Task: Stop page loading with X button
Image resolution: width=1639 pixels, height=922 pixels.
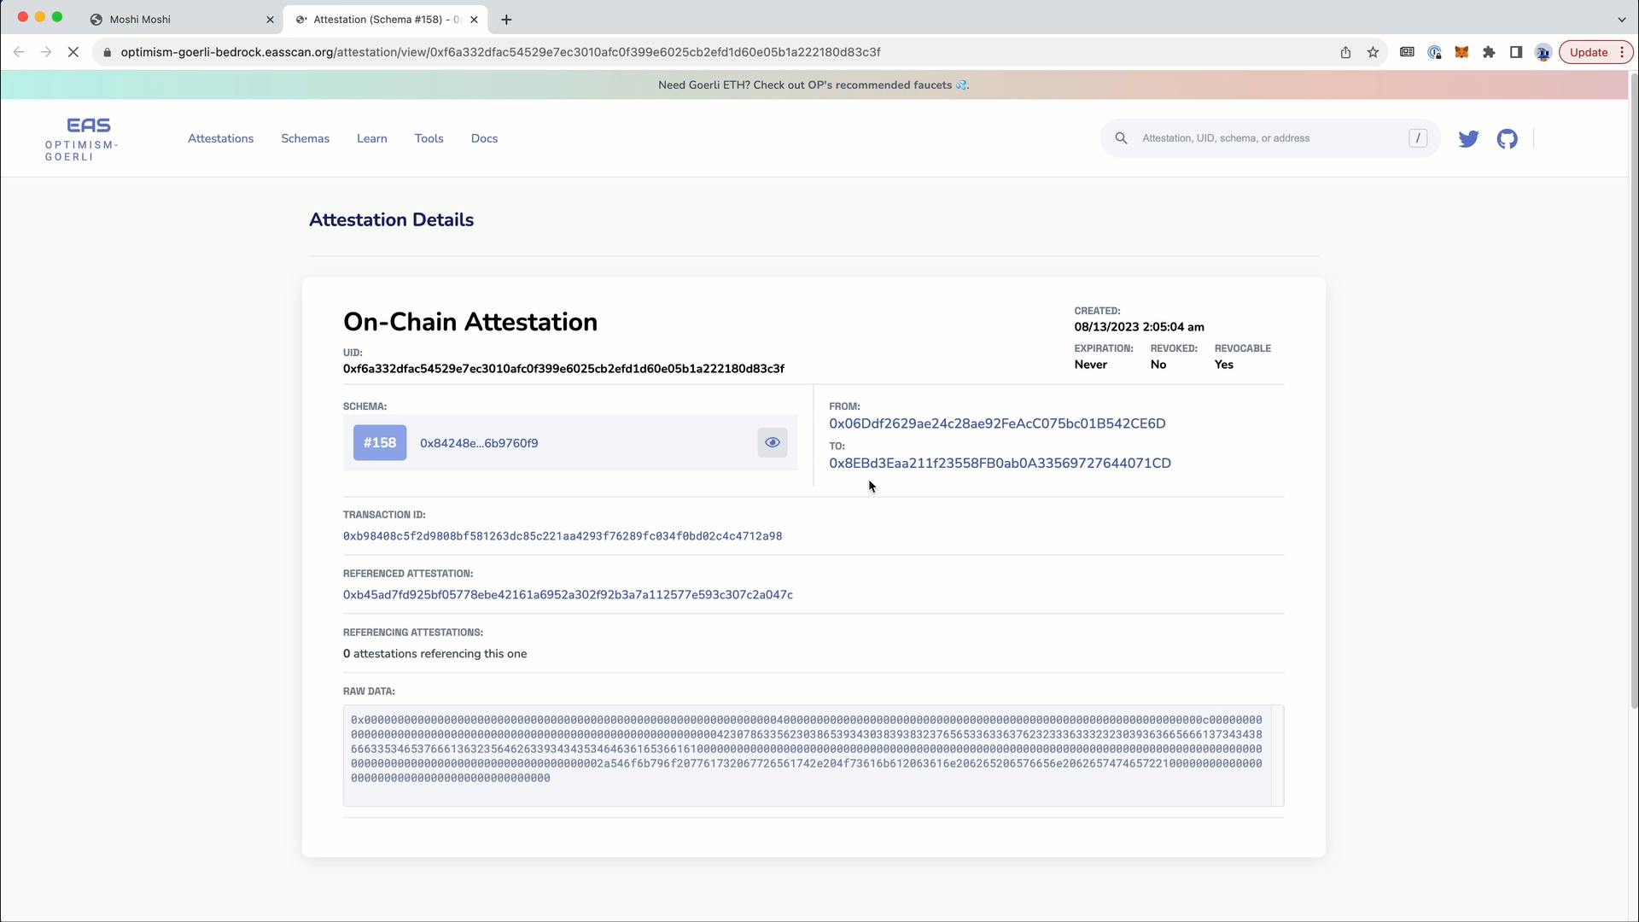Action: 73,52
